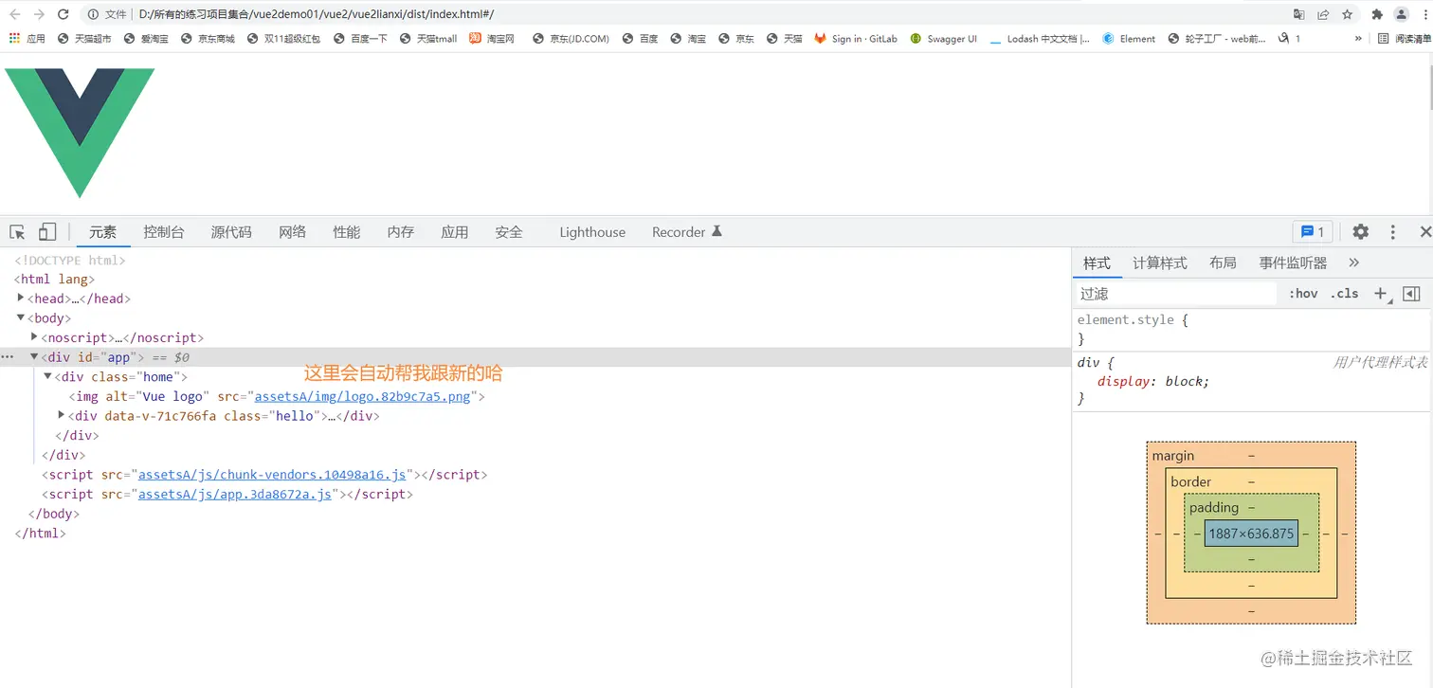Switch to the 内存 Memory tab

pyautogui.click(x=401, y=232)
